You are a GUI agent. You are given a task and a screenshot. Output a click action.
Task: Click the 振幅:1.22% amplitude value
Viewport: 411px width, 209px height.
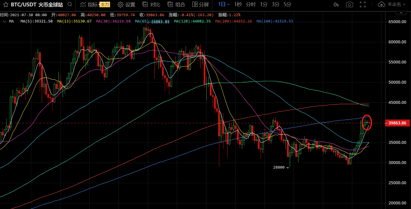[229, 15]
